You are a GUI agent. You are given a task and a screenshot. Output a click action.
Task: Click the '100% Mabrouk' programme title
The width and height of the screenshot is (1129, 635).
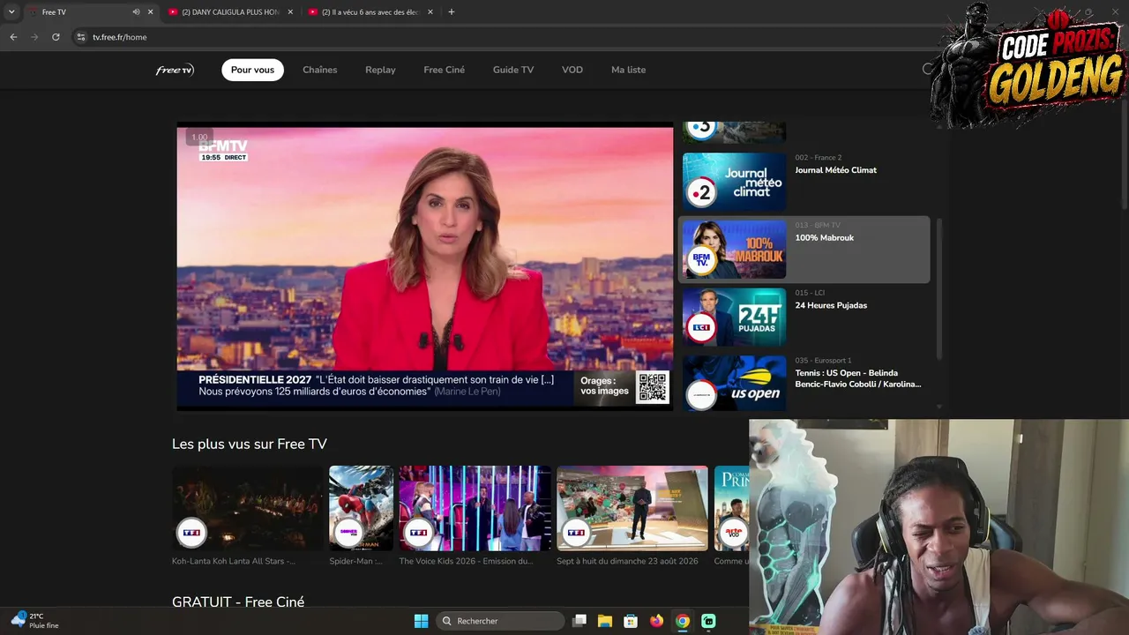(824, 237)
